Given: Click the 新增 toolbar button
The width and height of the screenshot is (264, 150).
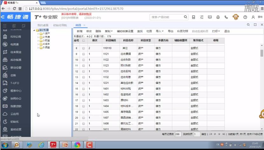Looking at the screenshot, I should click(80, 31).
